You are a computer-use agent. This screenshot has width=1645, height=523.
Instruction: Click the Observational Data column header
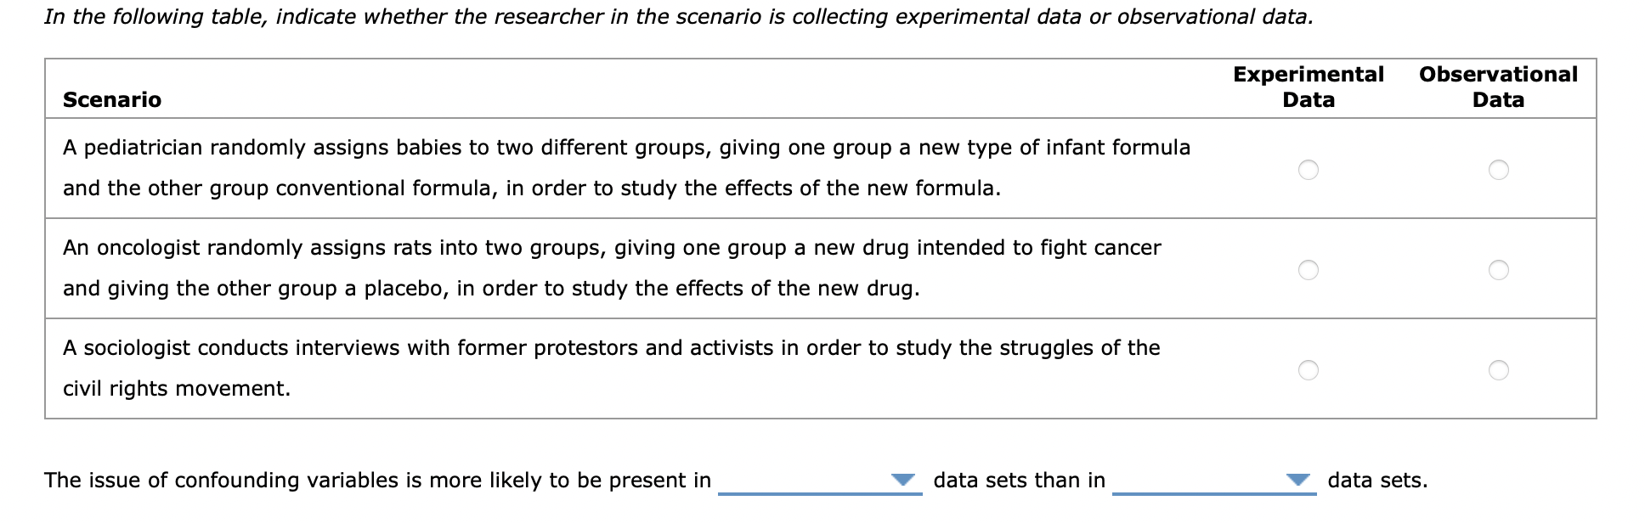click(x=1498, y=87)
